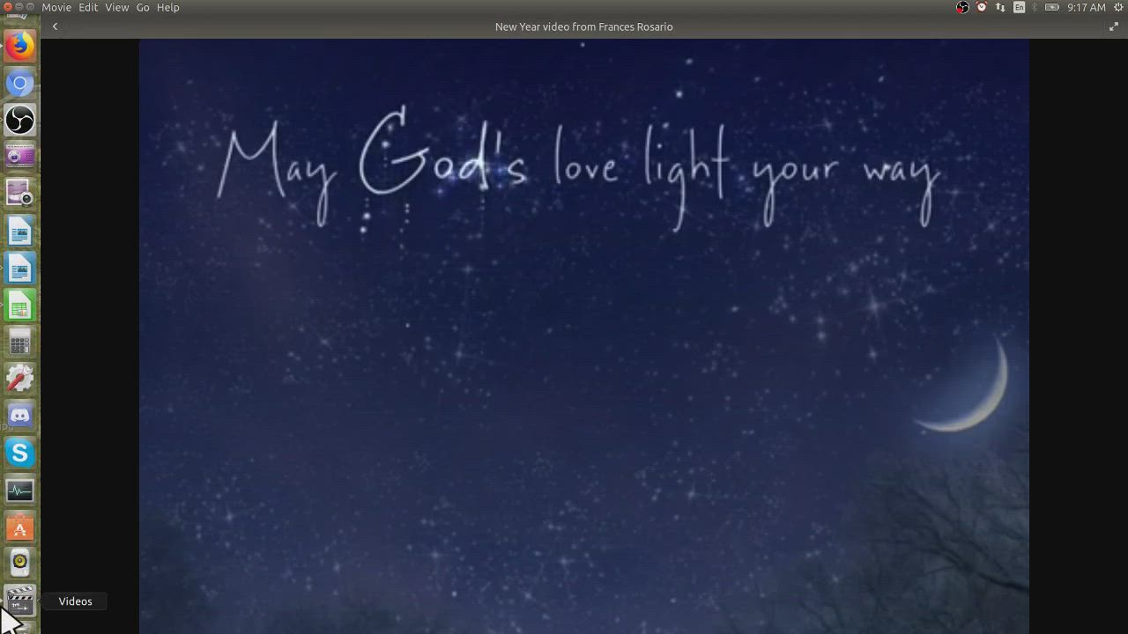This screenshot has height=634, width=1128.
Task: Open the network connections indicator menu
Action: tap(1000, 7)
